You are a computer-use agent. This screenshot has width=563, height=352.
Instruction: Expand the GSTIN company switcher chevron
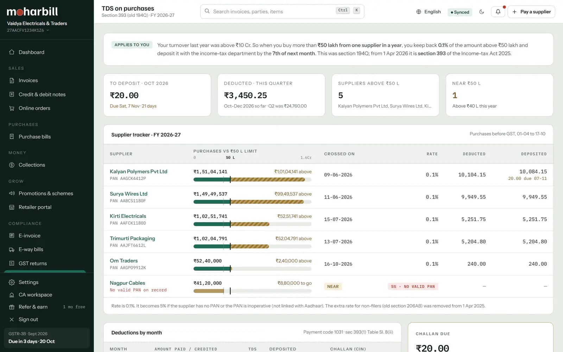48,30
